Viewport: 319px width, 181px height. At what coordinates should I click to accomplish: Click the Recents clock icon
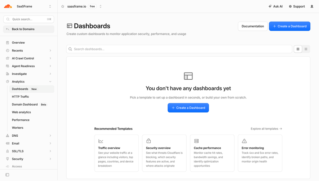pyautogui.click(x=8, y=50)
